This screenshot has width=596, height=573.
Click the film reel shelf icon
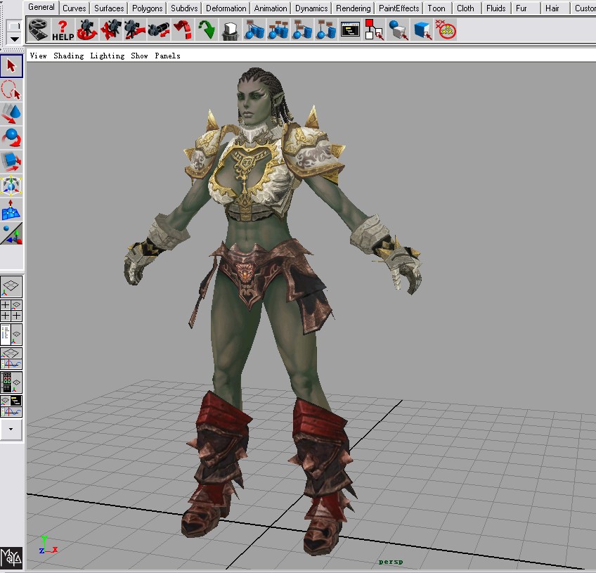point(39,30)
